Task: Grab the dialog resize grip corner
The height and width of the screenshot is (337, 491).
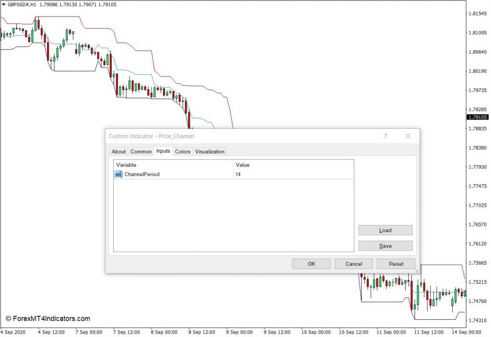Action: pyautogui.click(x=417, y=271)
